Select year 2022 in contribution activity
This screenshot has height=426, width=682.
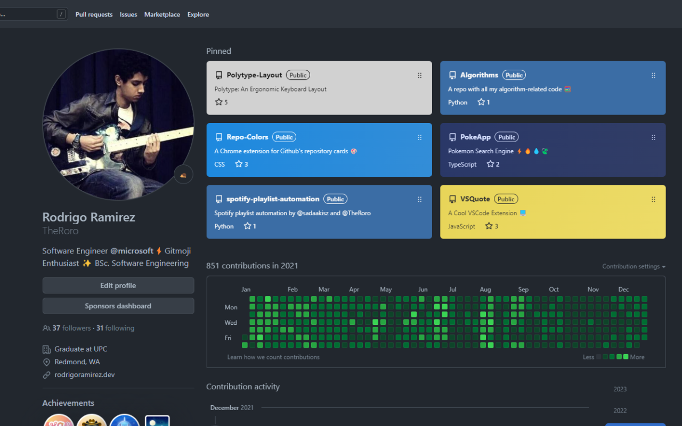[620, 411]
